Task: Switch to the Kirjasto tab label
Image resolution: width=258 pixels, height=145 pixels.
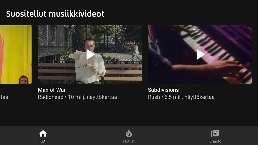Action: tap(215, 141)
